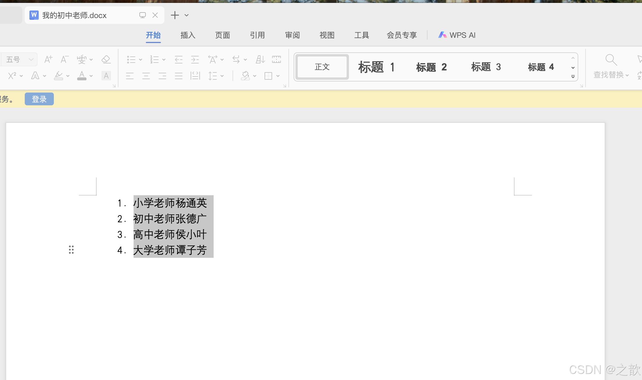Image resolution: width=642 pixels, height=380 pixels.
Task: Expand the styles gallery more arrow
Action: coord(573,77)
